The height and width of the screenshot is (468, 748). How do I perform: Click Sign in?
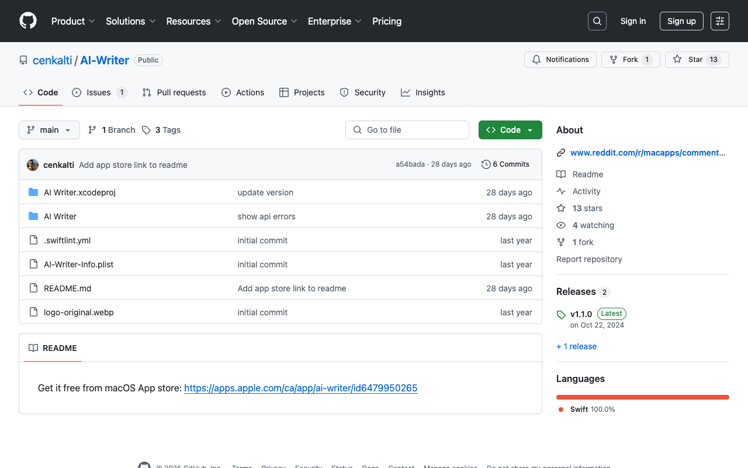[x=633, y=21]
